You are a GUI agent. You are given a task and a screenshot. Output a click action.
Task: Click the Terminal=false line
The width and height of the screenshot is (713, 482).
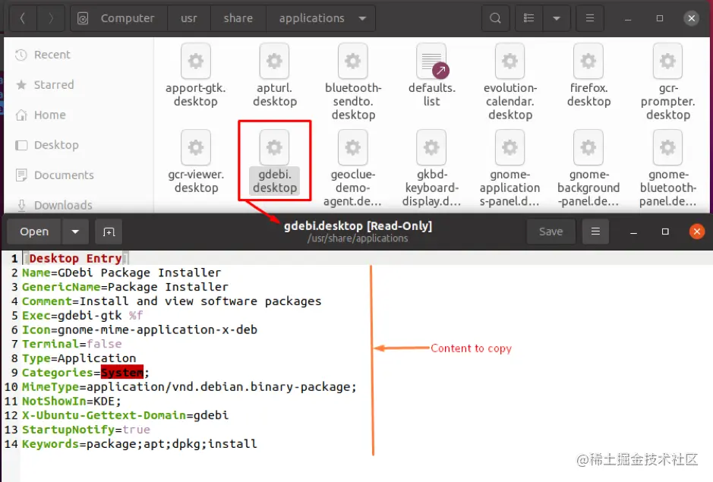[72, 344]
